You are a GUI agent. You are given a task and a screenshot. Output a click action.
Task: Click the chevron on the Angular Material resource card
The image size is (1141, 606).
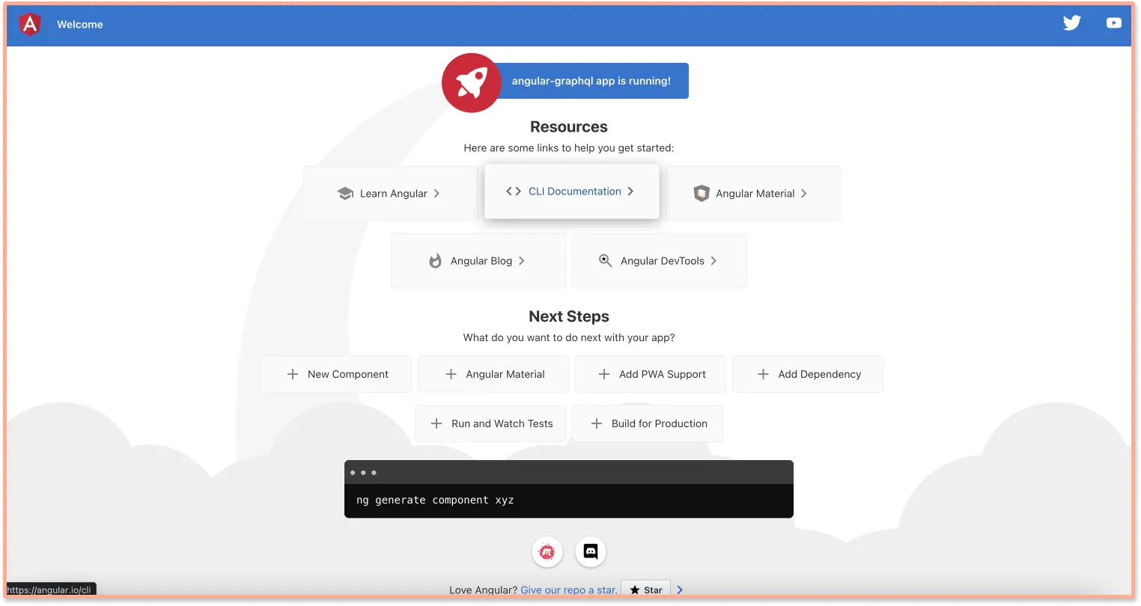pos(803,194)
